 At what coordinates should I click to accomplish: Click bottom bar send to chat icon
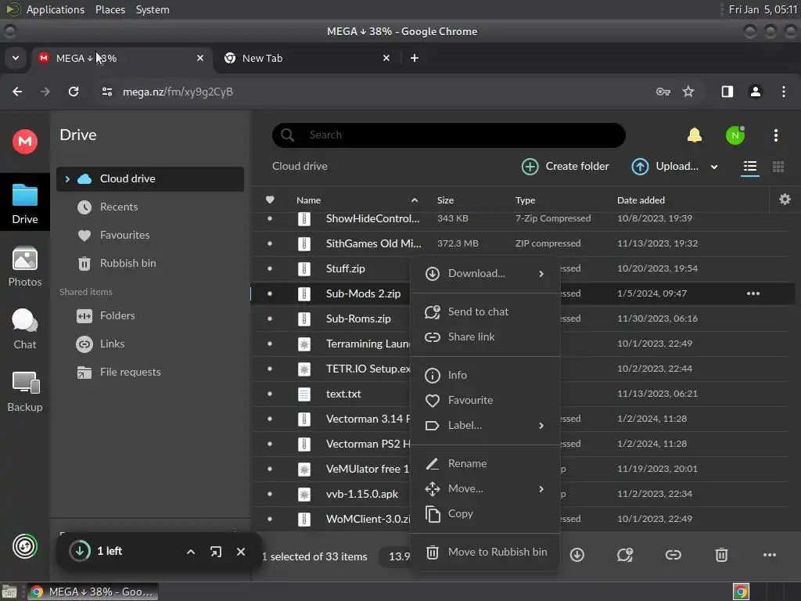pyautogui.click(x=625, y=555)
